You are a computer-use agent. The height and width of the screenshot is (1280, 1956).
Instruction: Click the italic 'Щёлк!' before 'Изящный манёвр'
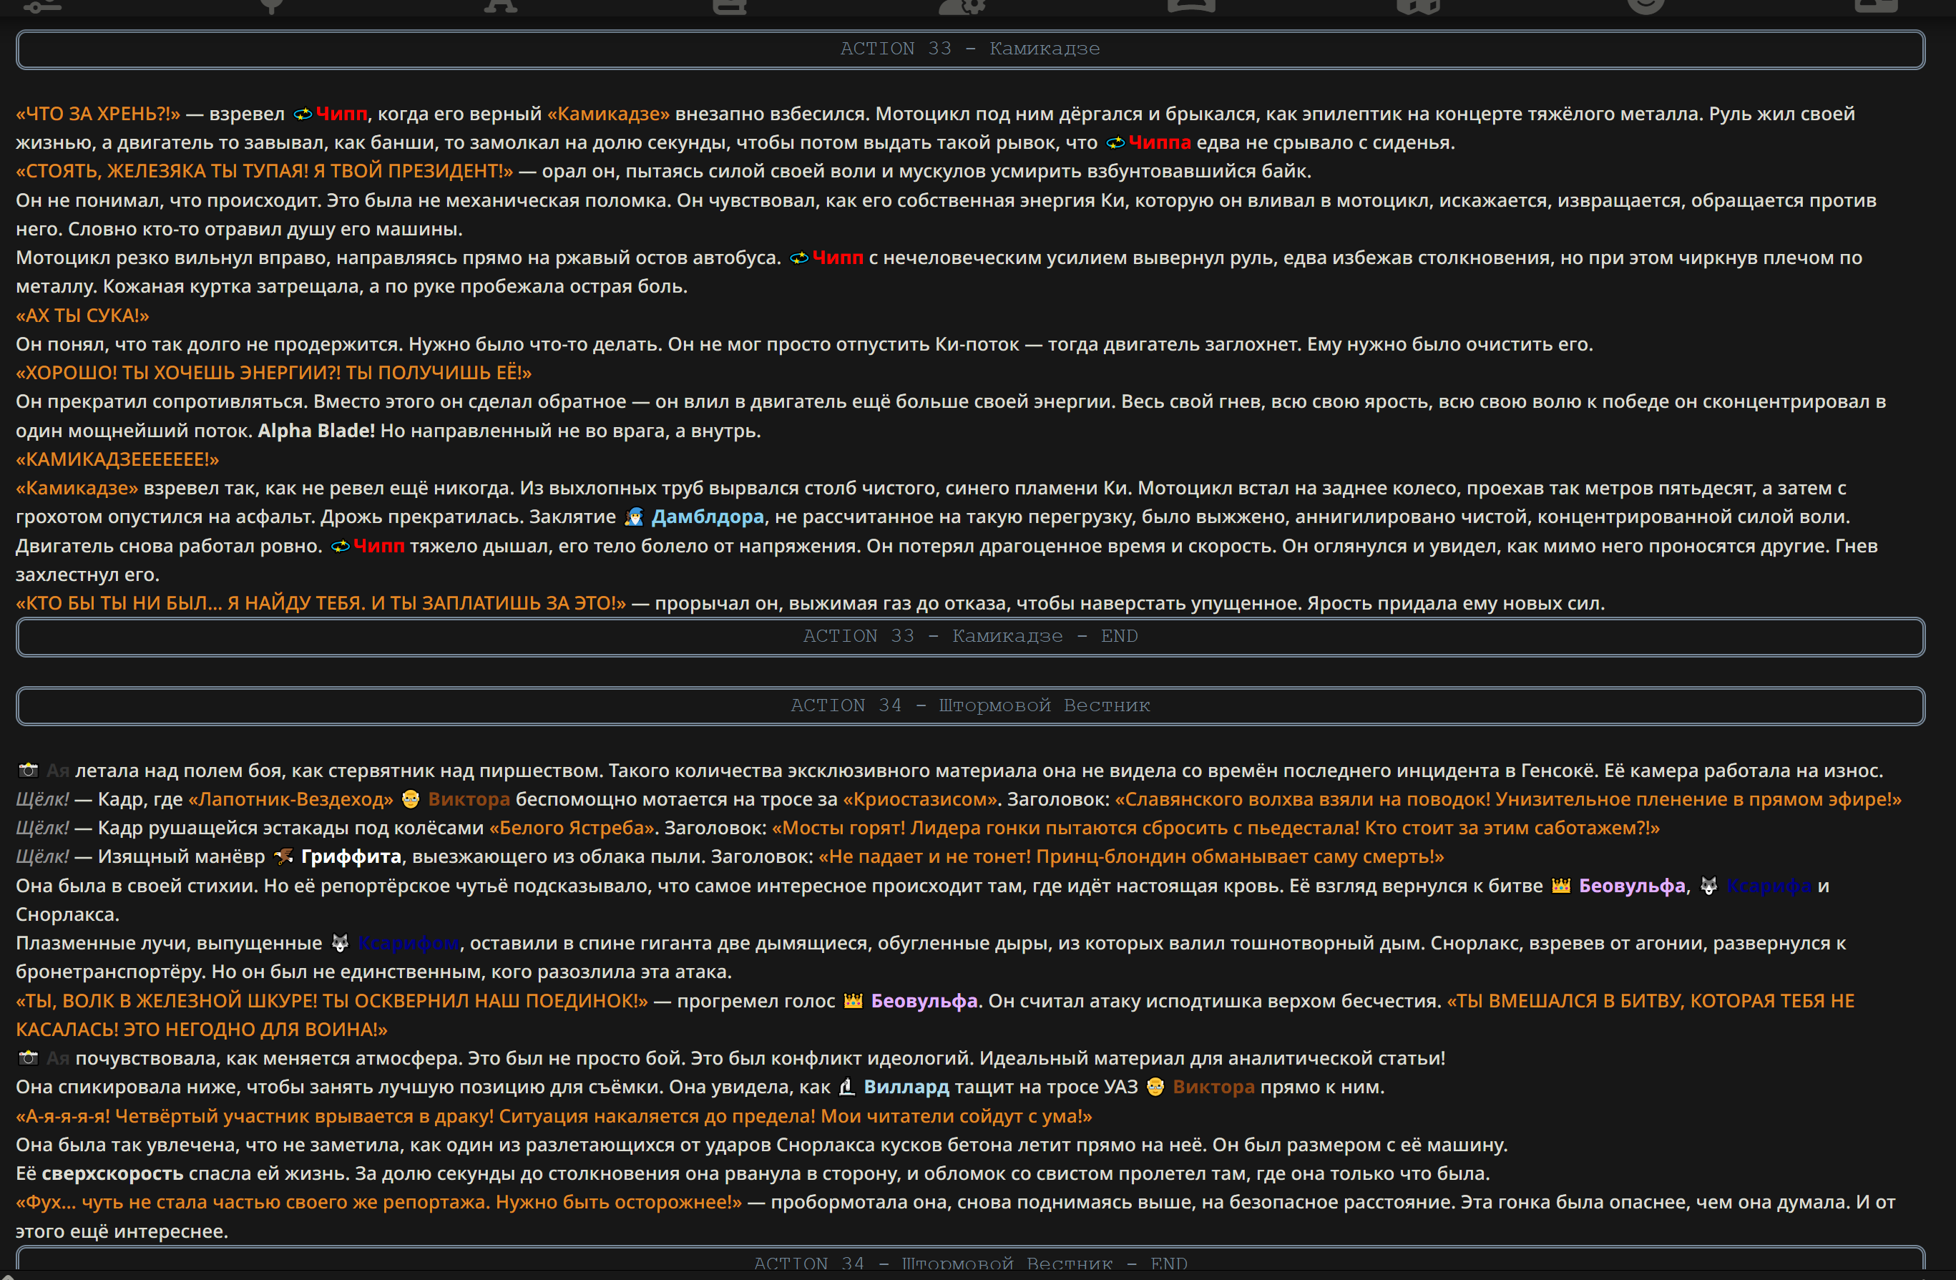click(42, 857)
